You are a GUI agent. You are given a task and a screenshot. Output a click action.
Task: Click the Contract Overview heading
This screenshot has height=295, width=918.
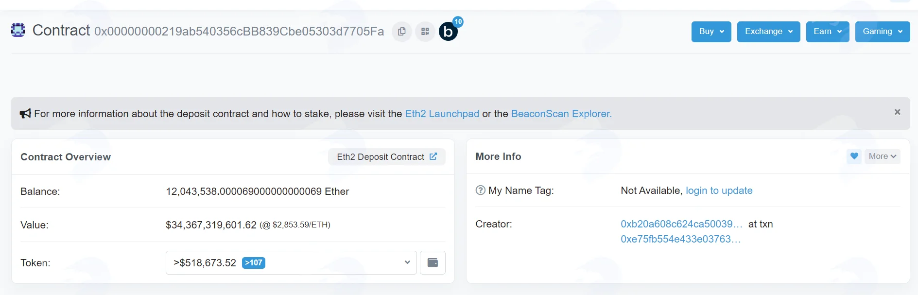tap(66, 157)
